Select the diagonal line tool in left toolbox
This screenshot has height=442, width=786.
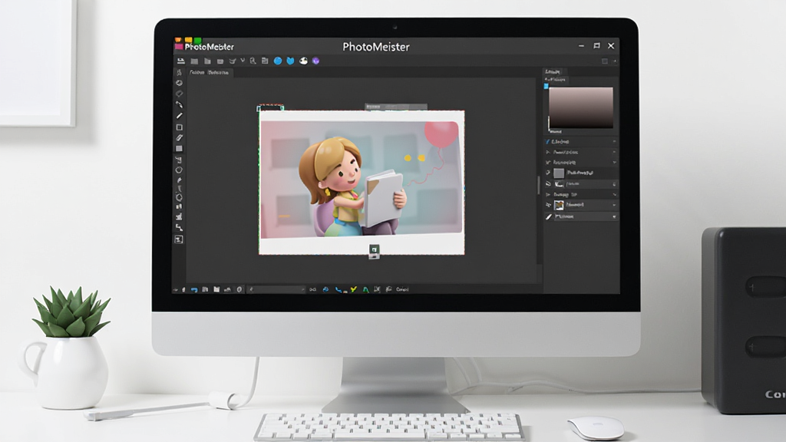179,116
